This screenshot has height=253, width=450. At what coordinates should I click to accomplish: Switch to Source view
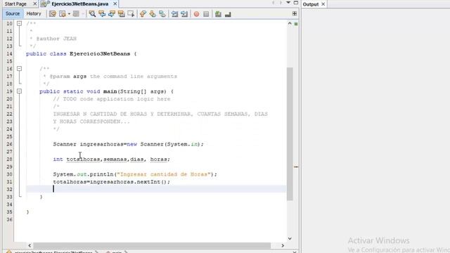point(13,13)
